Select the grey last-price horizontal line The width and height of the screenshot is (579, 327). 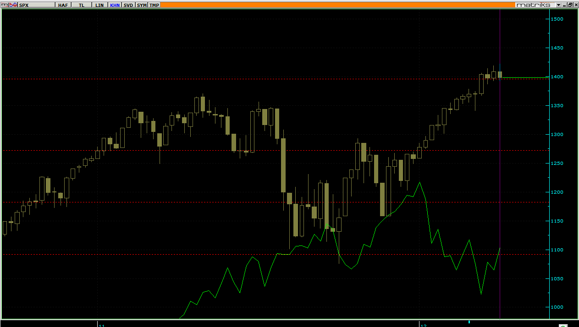(x=525, y=77)
